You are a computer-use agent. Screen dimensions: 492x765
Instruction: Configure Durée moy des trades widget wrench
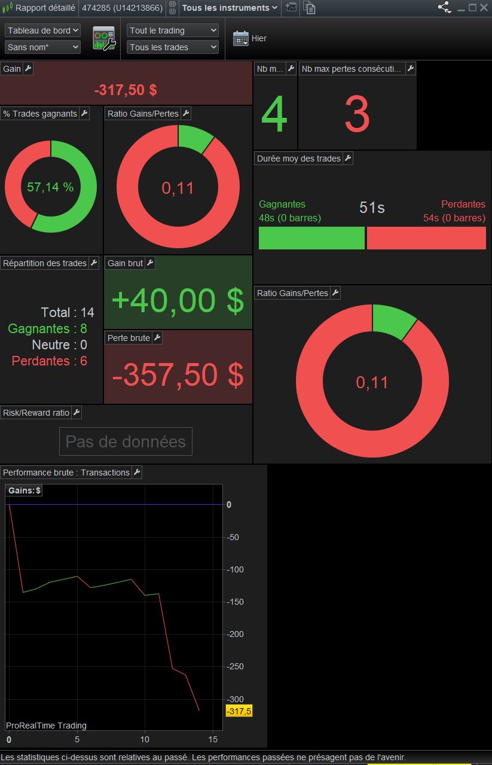(x=348, y=159)
